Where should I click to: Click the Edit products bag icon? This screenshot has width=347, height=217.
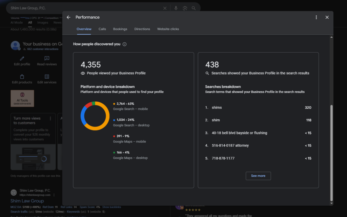click(22, 77)
